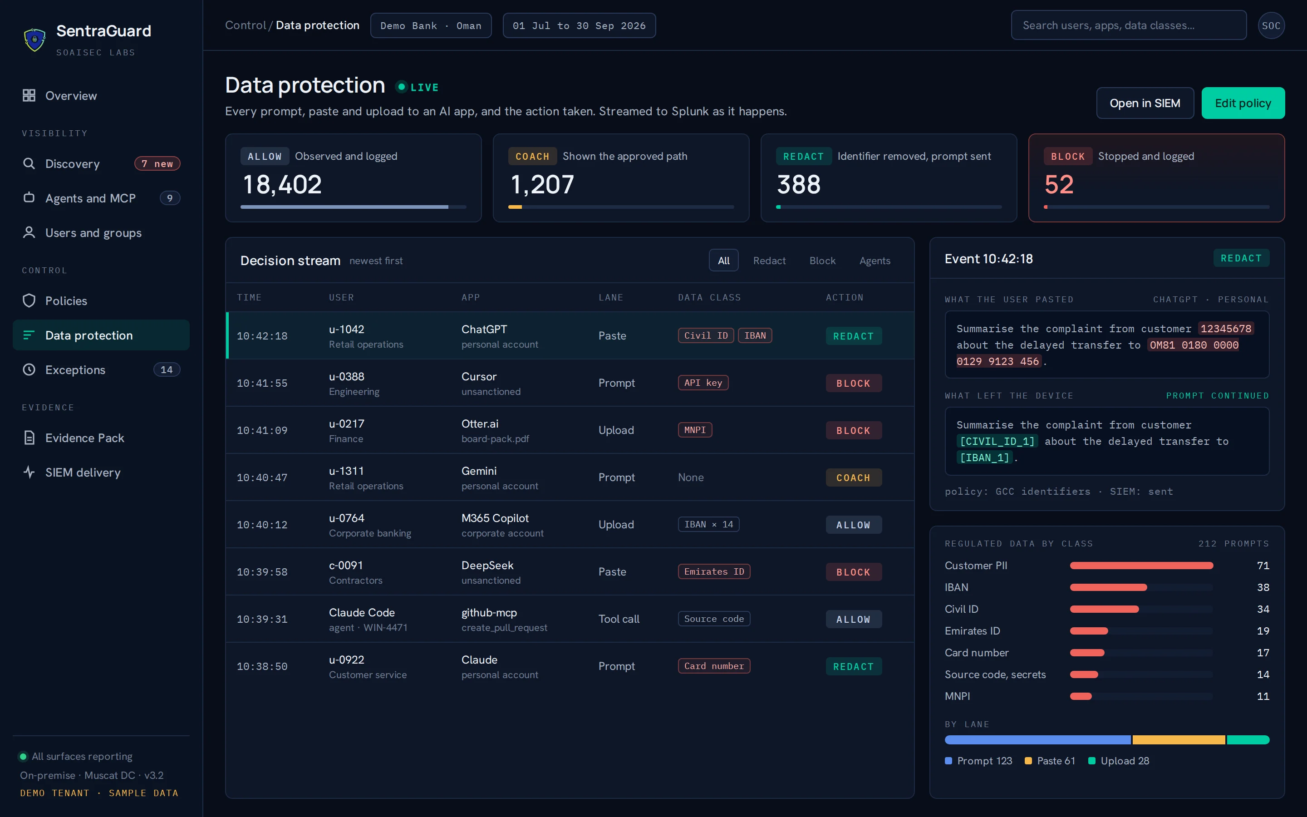Image resolution: width=1307 pixels, height=817 pixels.
Task: Open Overview via its grid icon
Action: [x=29, y=96]
